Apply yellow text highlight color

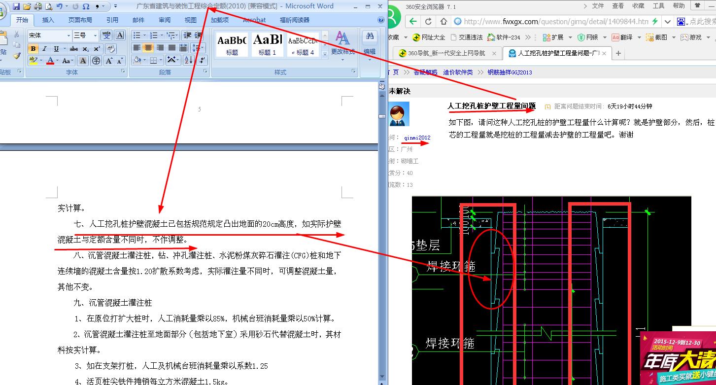(x=33, y=61)
